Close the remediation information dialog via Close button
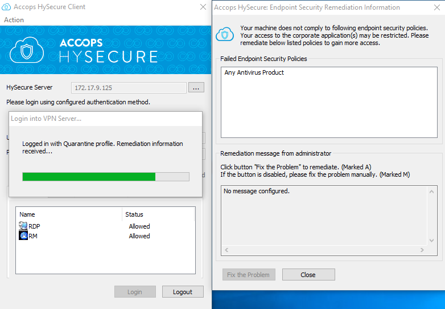 (308, 275)
